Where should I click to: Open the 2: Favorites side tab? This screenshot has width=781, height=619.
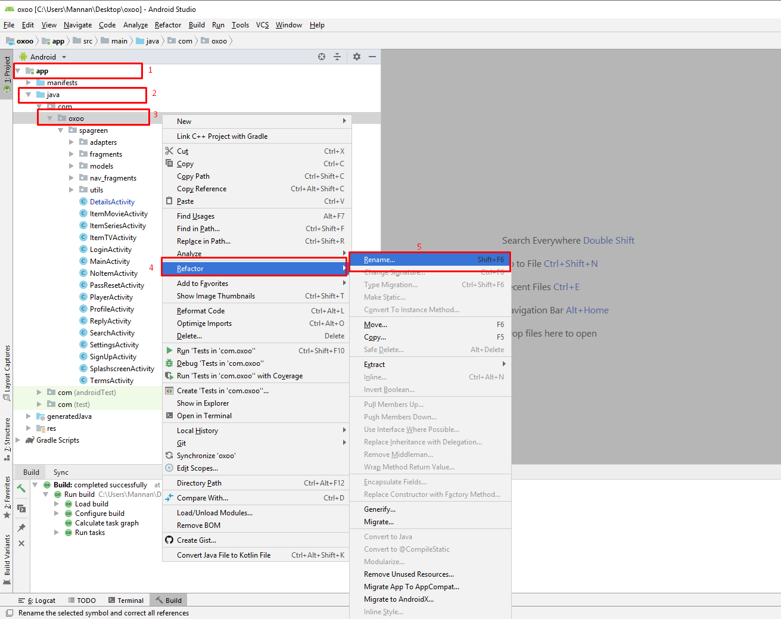[x=7, y=497]
